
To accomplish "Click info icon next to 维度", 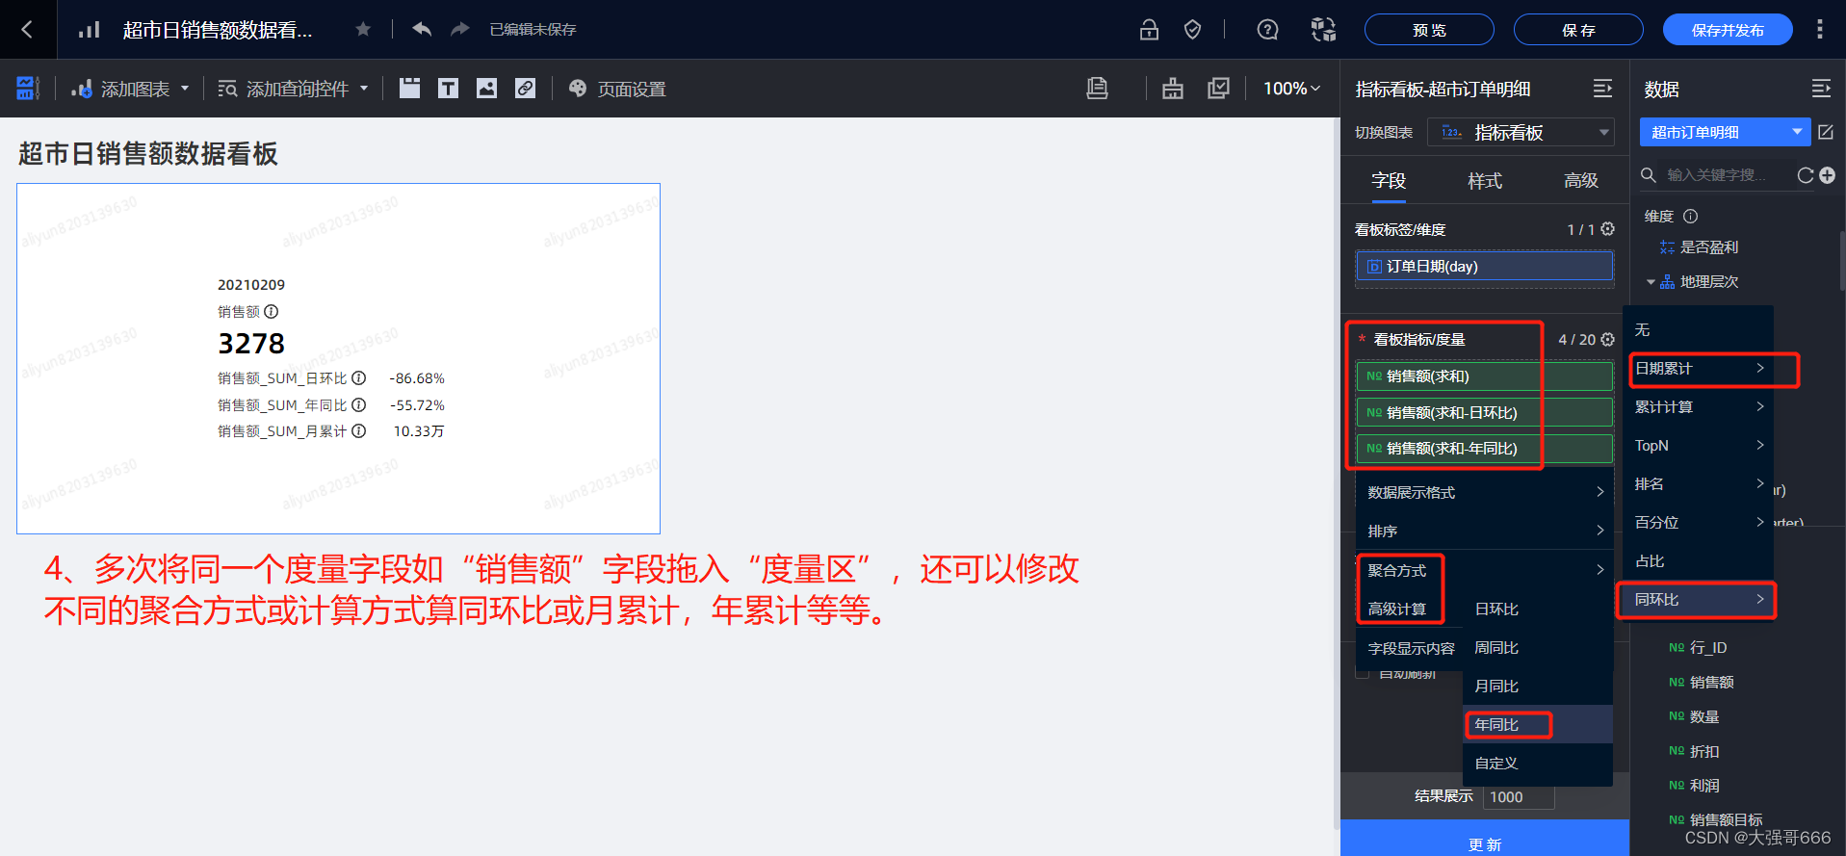I will point(1690,217).
